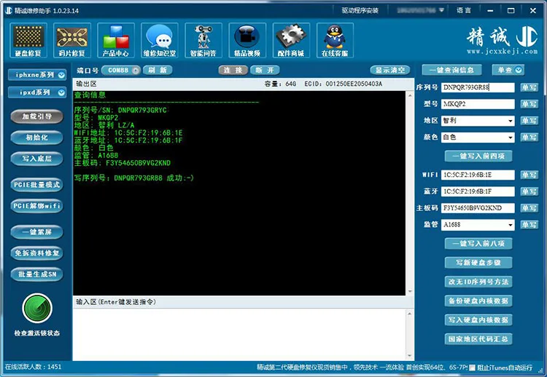This screenshot has height=377, width=547.
Task: Click the 检查激活锁状态 label
Action: (37, 333)
